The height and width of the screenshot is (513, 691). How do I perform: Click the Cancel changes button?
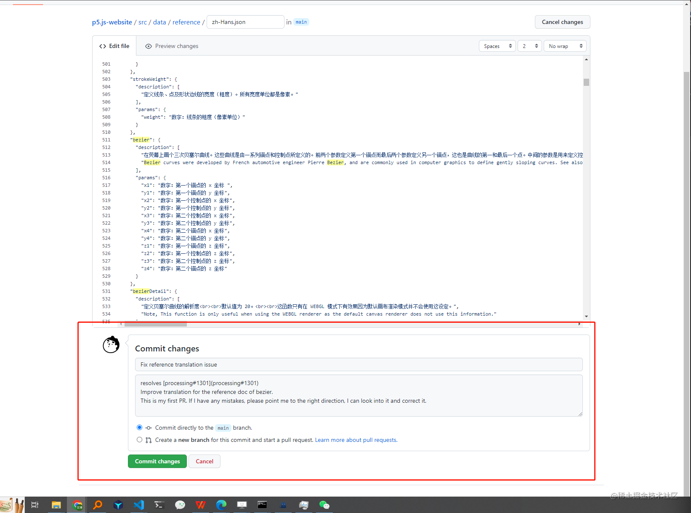point(562,22)
